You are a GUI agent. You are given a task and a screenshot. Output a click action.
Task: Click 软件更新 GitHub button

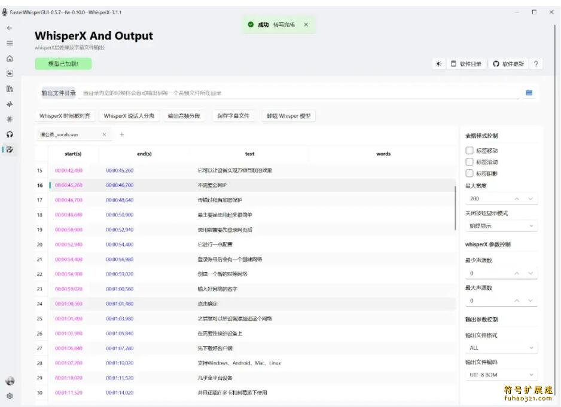[508, 64]
